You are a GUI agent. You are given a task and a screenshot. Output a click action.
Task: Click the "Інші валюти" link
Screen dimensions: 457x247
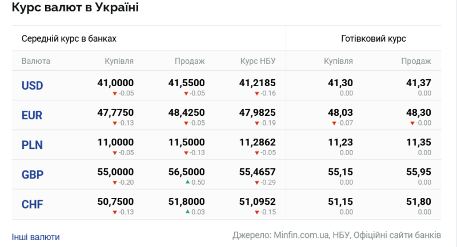pos(35,237)
